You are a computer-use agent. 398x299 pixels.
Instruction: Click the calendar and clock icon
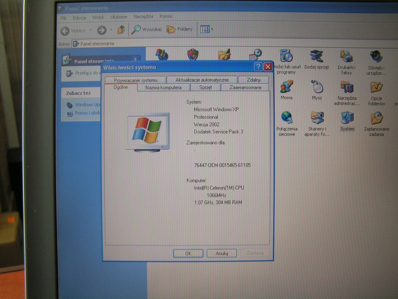[255, 55]
